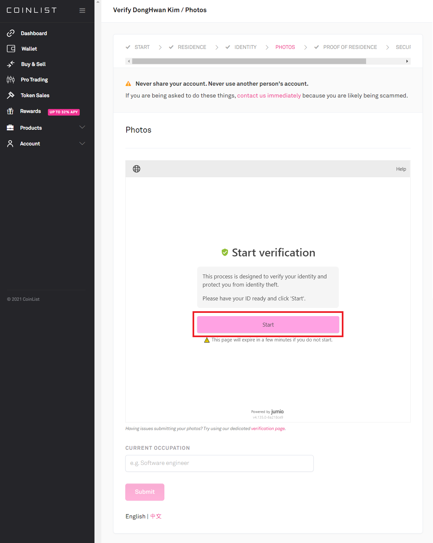Click '© 2021 CoinList' footer text
This screenshot has width=433, height=543.
coord(23,299)
